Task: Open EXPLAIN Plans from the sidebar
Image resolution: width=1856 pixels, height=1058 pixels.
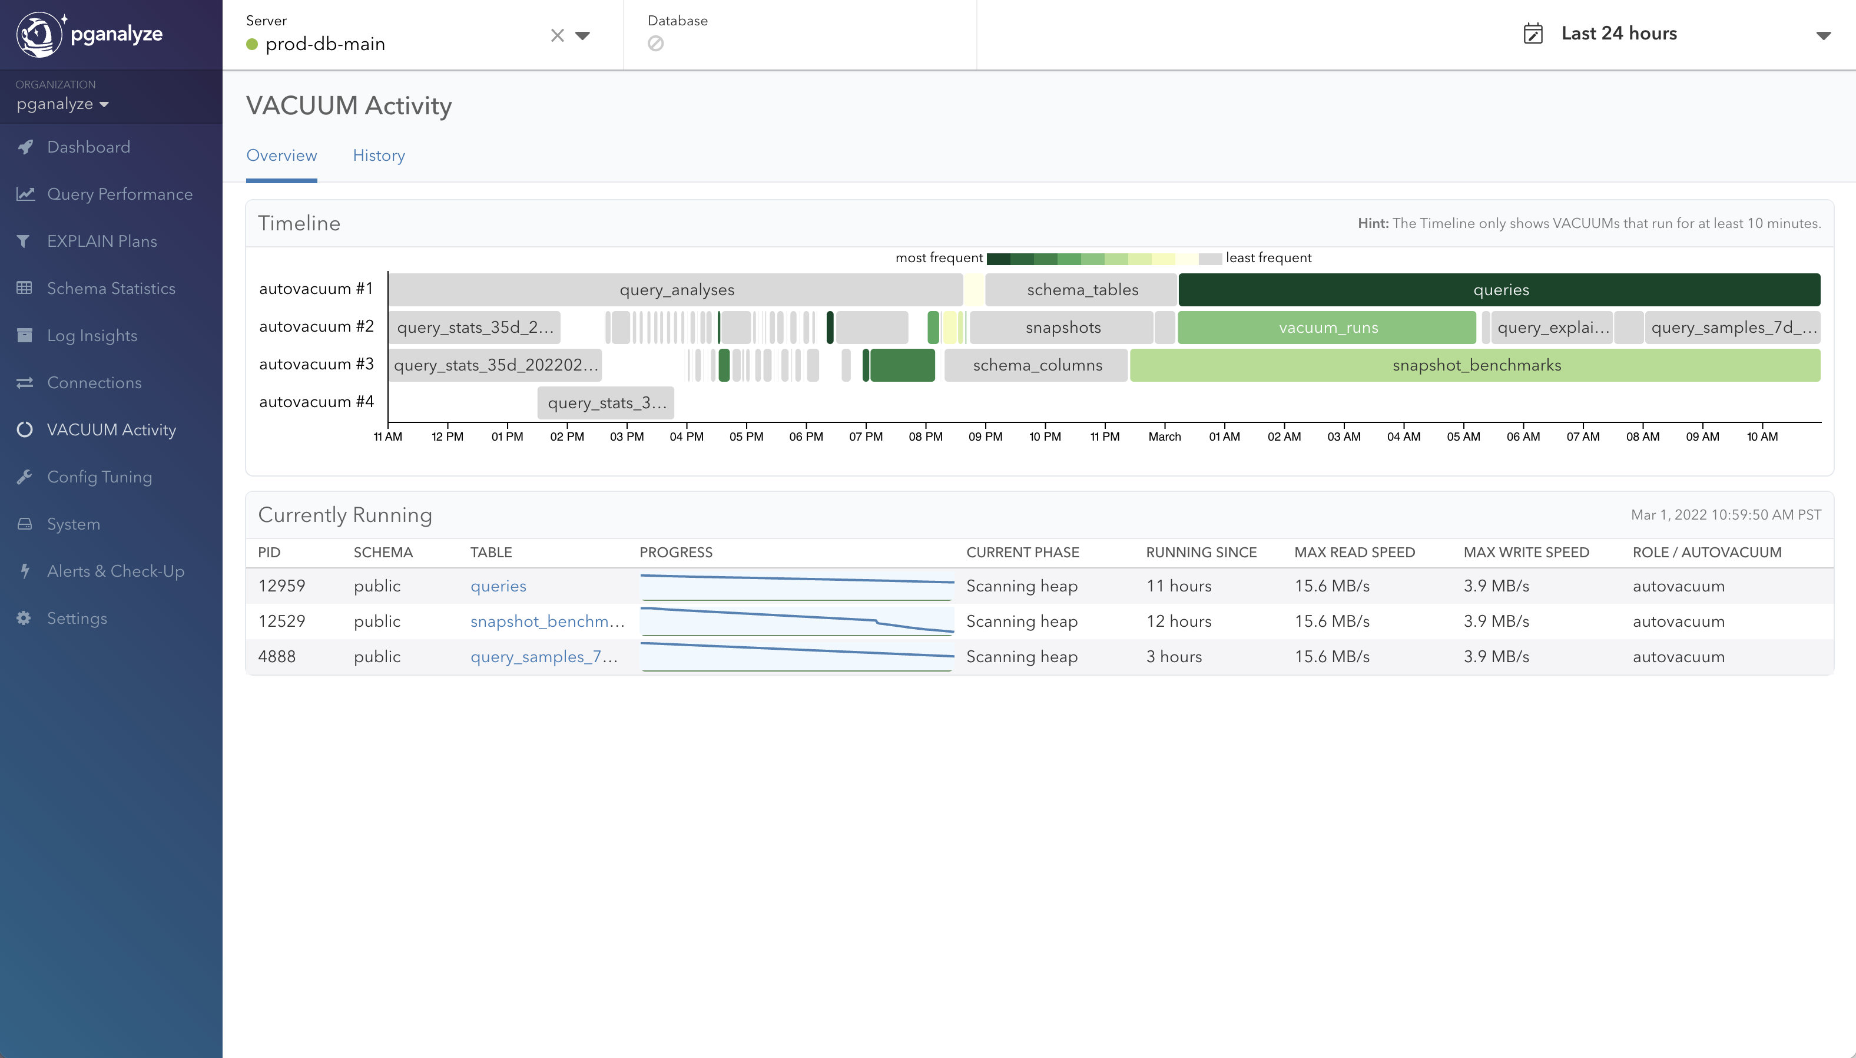Action: coord(102,240)
